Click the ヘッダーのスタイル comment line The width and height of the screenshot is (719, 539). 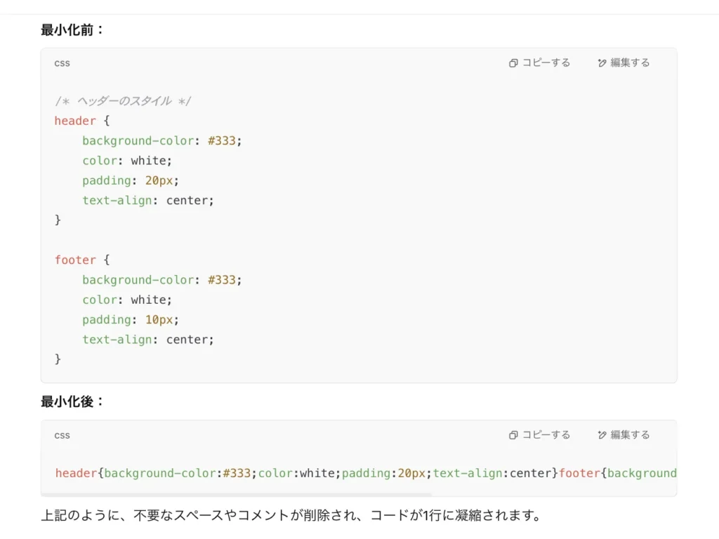tap(123, 101)
